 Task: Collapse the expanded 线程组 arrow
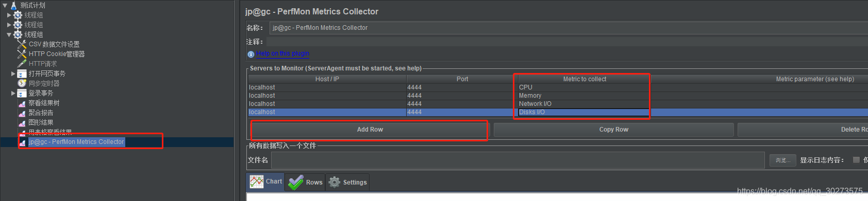point(9,34)
